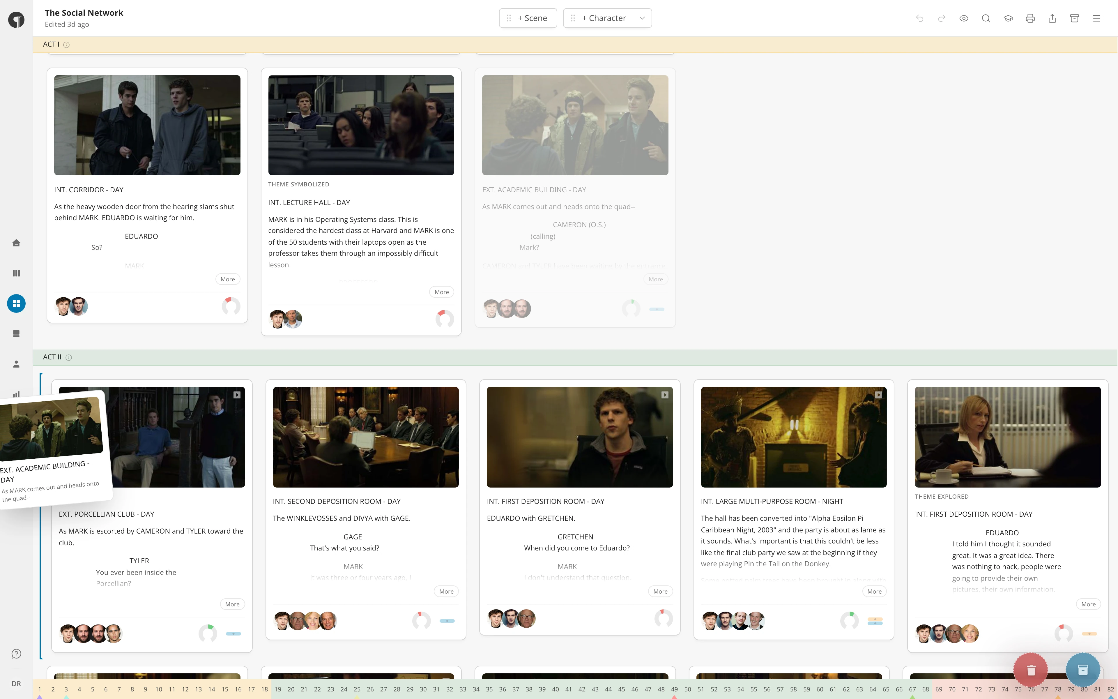This screenshot has width=1118, height=699.
Task: Click the share export icon
Action: pyautogui.click(x=1052, y=18)
